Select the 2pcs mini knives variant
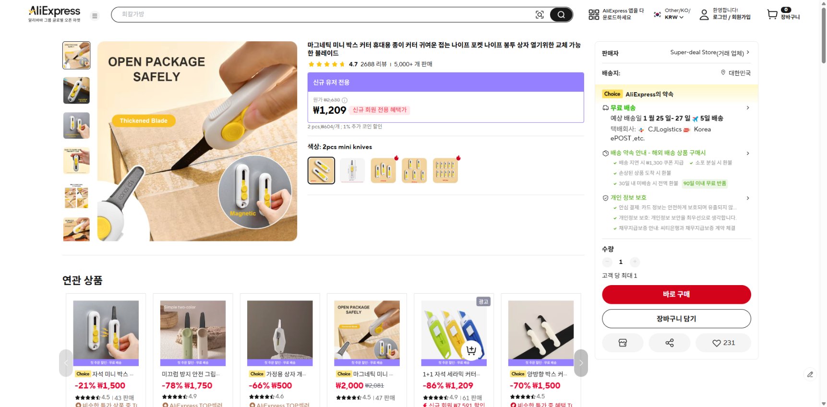Viewport: 827px width, 407px height. [321, 170]
